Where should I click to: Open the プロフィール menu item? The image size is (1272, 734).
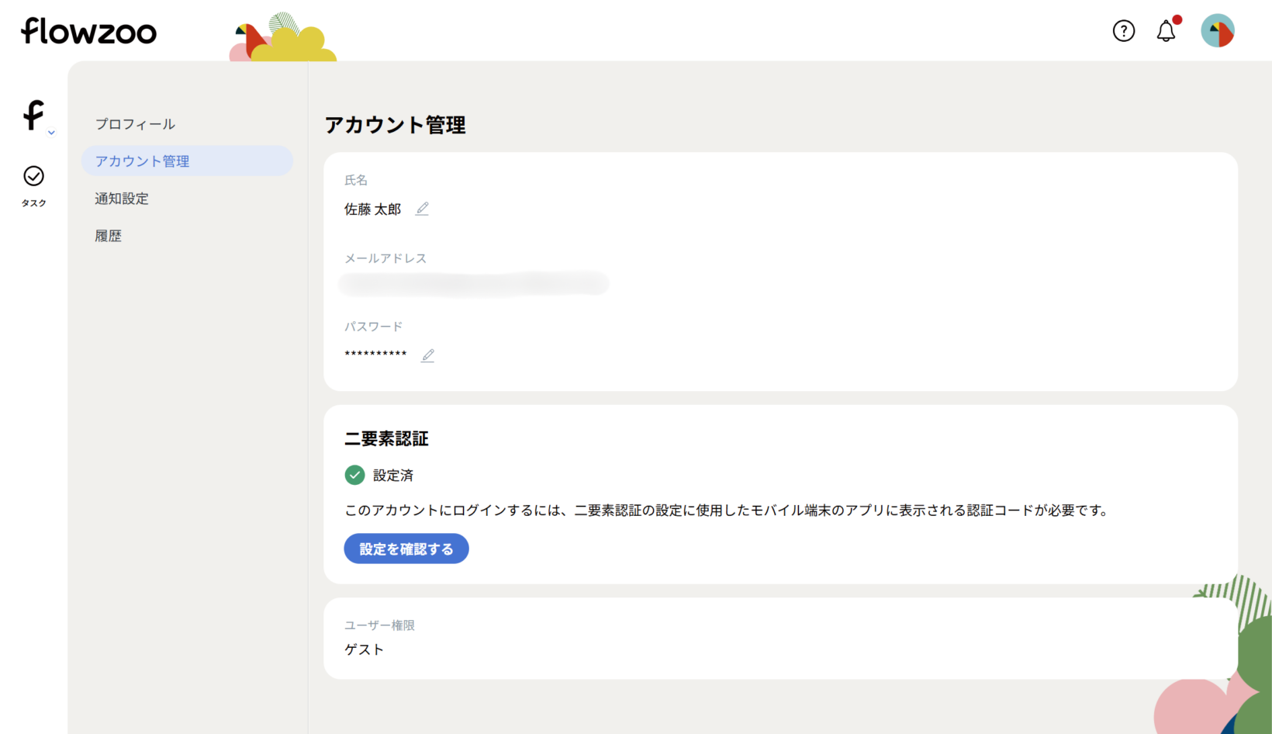[x=135, y=124]
